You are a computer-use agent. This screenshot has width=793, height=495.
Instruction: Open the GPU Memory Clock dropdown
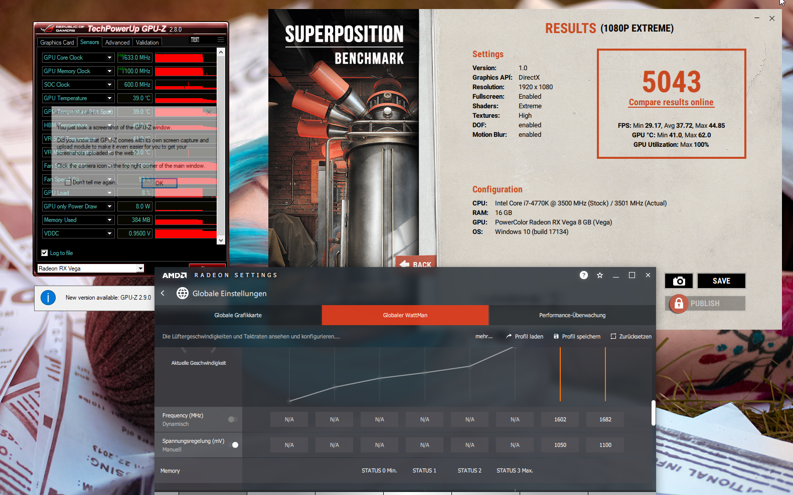tap(109, 71)
